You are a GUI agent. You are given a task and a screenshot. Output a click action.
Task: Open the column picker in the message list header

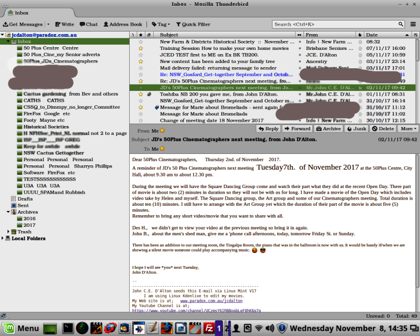415,35
